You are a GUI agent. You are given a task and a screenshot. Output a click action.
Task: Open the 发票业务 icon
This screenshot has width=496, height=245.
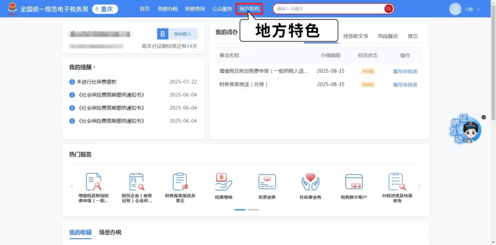click(267, 182)
